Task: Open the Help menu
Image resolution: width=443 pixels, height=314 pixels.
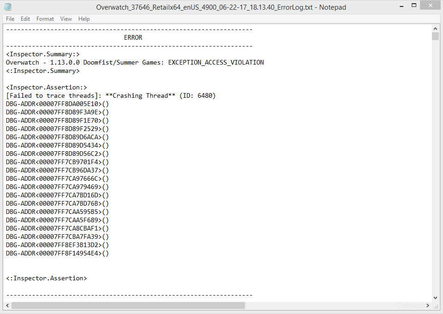Action: pyautogui.click(x=84, y=19)
